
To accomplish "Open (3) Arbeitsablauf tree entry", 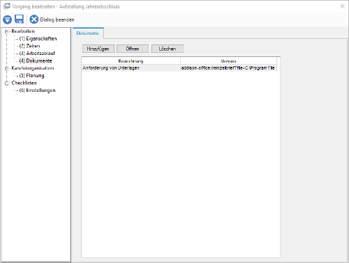I will pos(37,54).
